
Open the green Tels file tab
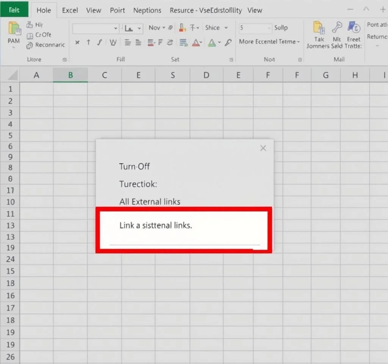coord(14,10)
